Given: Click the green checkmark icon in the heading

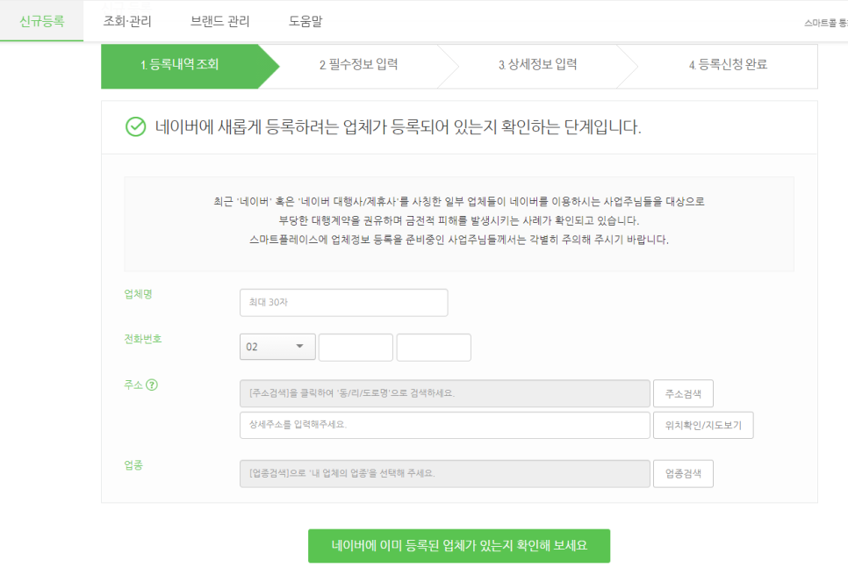Looking at the screenshot, I should (135, 127).
